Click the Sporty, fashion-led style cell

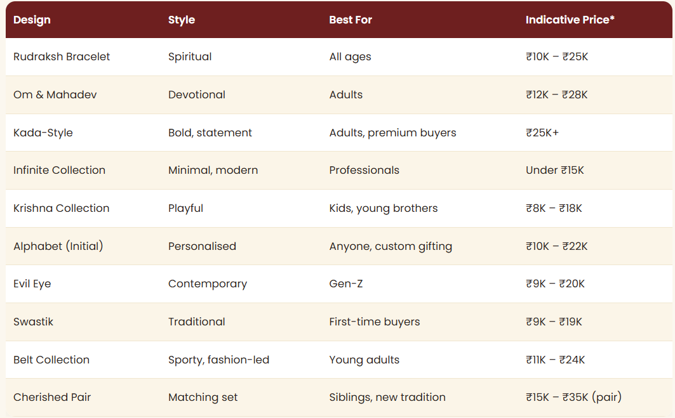point(218,360)
